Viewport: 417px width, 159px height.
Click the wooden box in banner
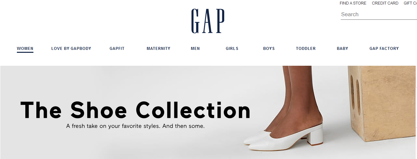point(382,104)
